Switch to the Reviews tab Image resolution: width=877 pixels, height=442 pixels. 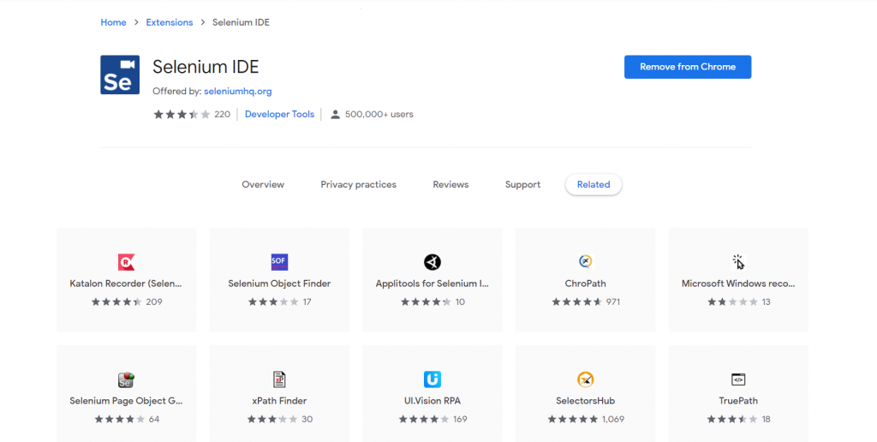[x=450, y=185]
